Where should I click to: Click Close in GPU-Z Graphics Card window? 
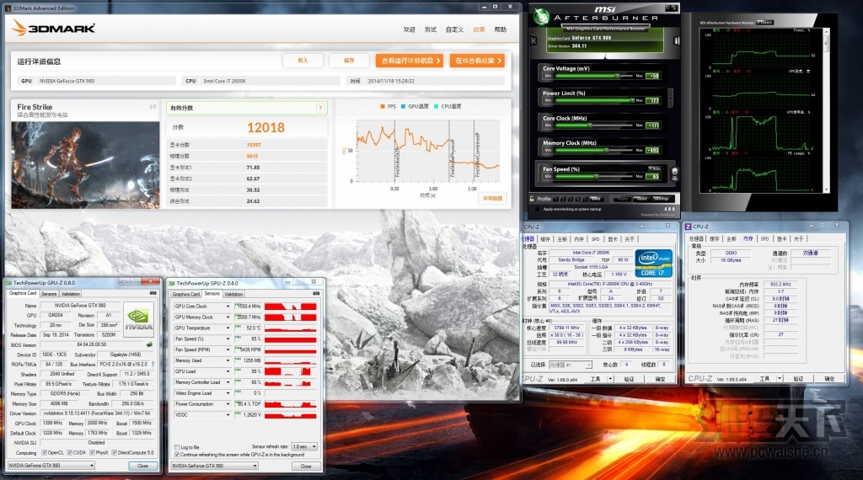pos(142,466)
